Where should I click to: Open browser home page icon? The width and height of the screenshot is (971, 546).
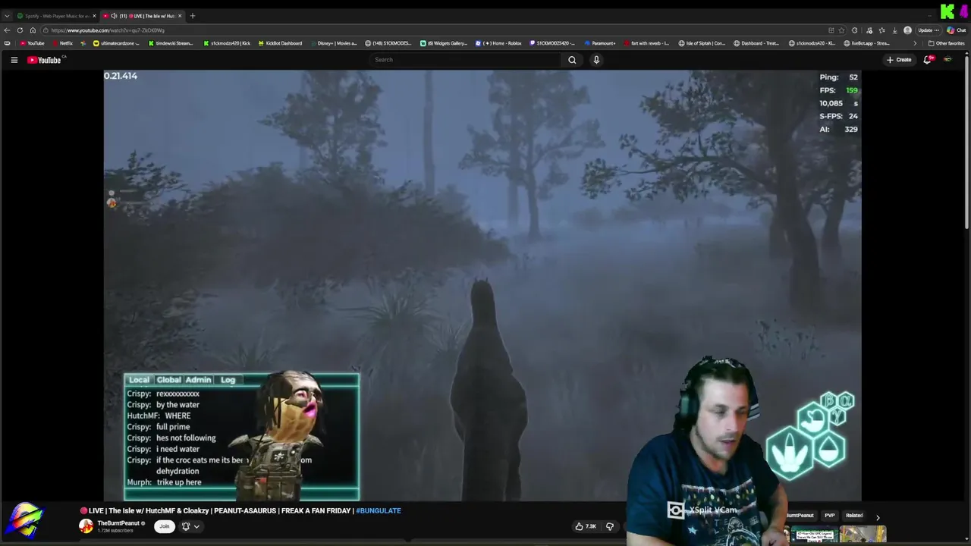(x=33, y=30)
